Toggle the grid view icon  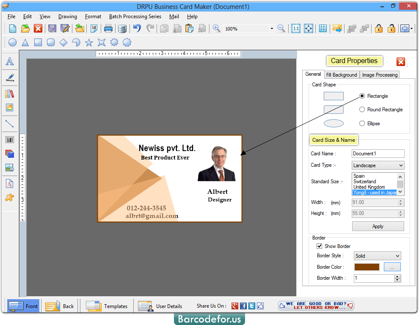[x=323, y=28]
